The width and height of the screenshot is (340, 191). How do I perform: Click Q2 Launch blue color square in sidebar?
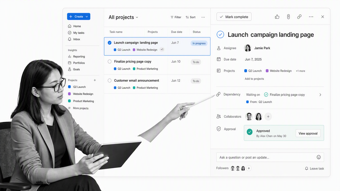(x=69, y=87)
